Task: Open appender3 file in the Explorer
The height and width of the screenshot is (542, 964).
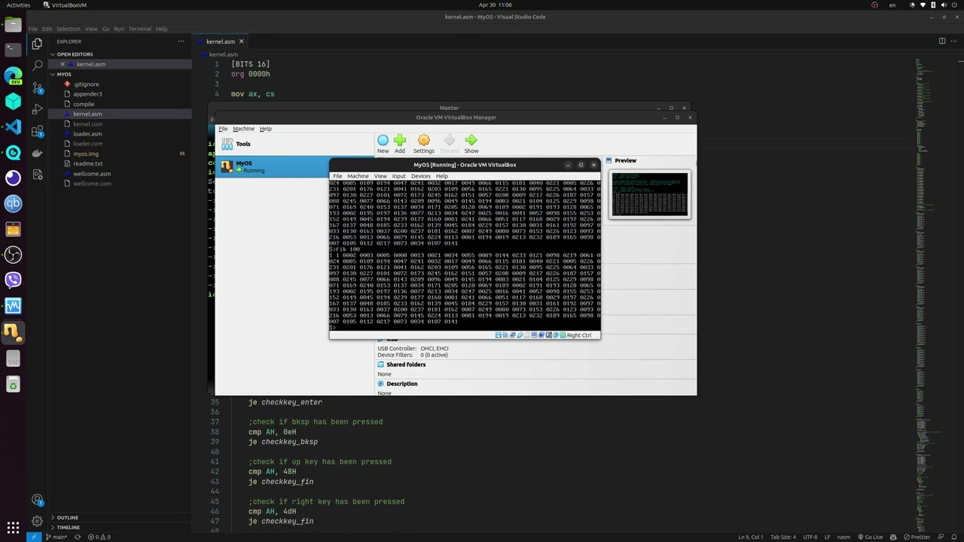Action: pos(87,94)
